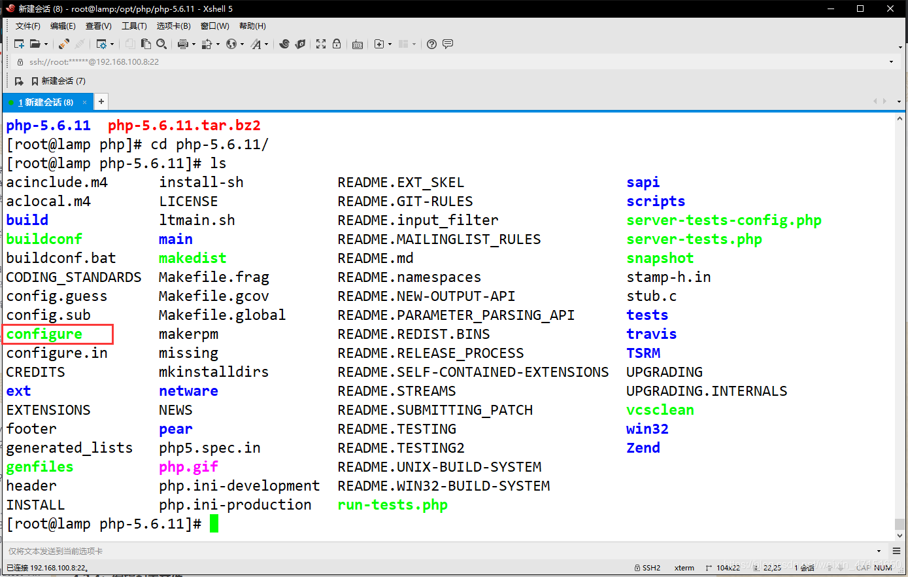Viewport: 908px width, 577px height.
Task: Click the configure file name
Action: [x=44, y=334]
